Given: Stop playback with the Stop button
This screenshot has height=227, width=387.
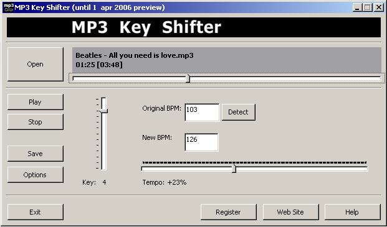Looking at the screenshot, I should click(36, 122).
